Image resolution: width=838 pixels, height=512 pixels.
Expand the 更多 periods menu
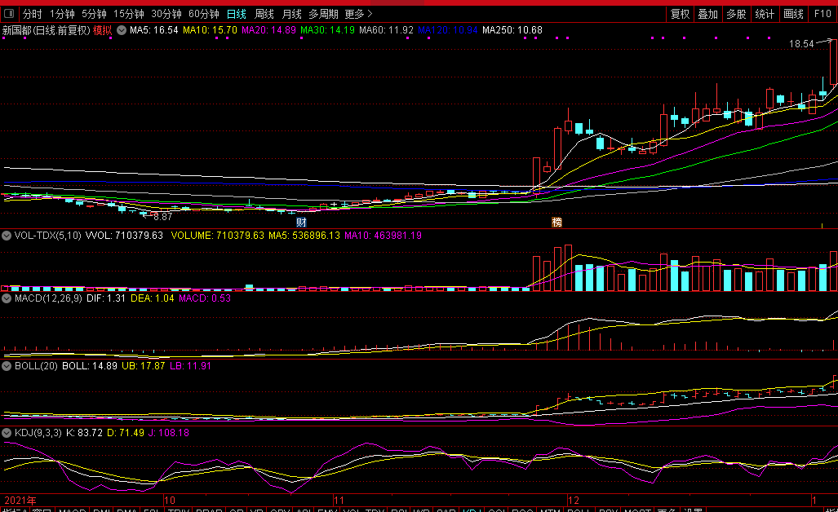pyautogui.click(x=358, y=14)
